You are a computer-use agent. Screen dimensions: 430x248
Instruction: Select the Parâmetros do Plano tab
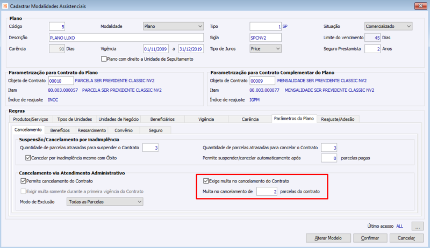click(x=293, y=119)
